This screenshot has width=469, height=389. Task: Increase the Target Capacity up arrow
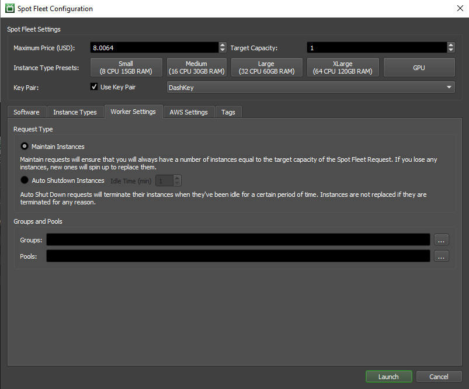(451, 45)
